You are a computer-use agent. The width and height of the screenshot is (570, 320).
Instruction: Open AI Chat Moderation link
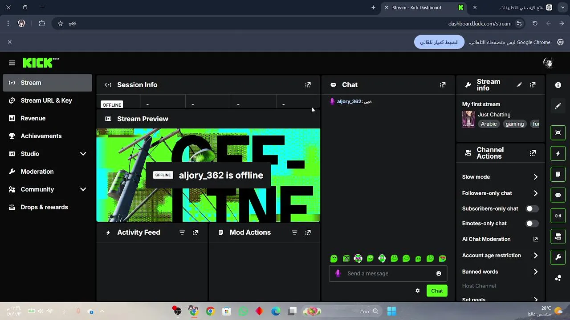[501, 239]
